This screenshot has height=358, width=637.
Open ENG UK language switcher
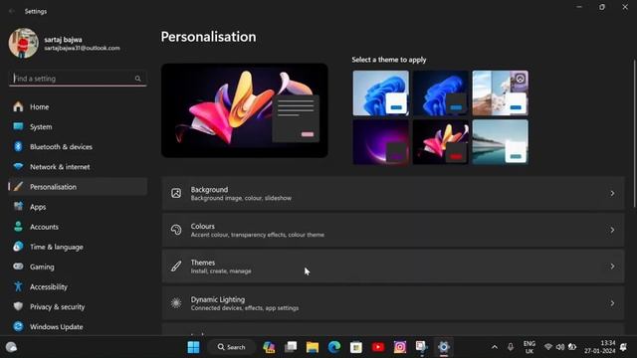click(530, 347)
